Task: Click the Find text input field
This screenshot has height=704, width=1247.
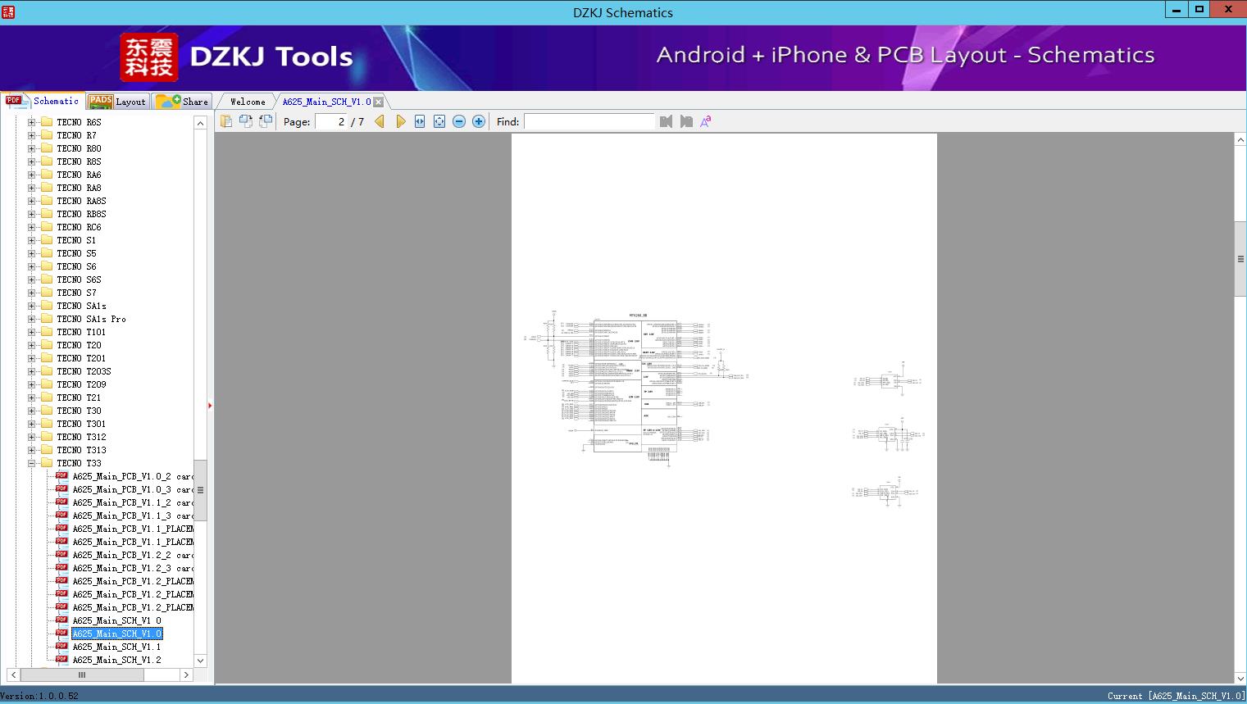Action: pos(589,121)
